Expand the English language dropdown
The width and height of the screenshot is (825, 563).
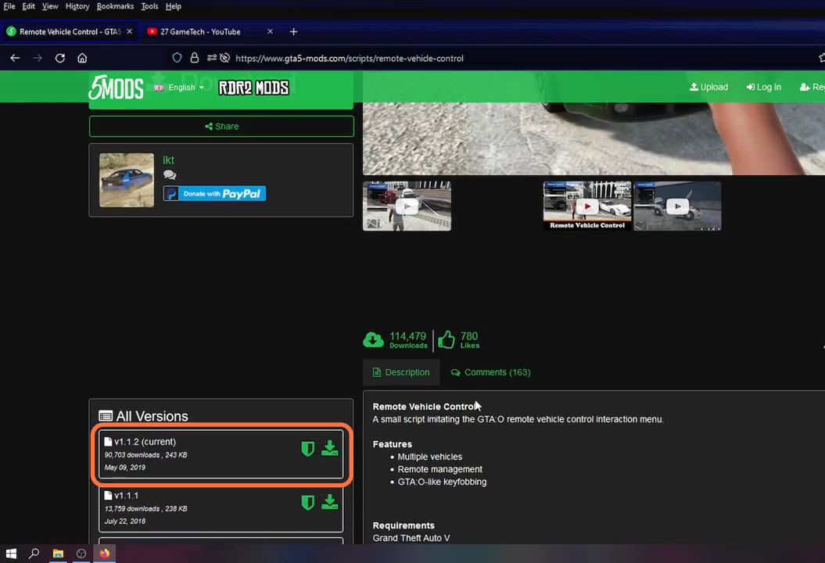tap(179, 88)
